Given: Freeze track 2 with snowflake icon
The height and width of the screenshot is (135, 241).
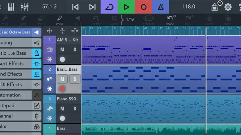Looking at the screenshot, I should (x=50, y=89).
